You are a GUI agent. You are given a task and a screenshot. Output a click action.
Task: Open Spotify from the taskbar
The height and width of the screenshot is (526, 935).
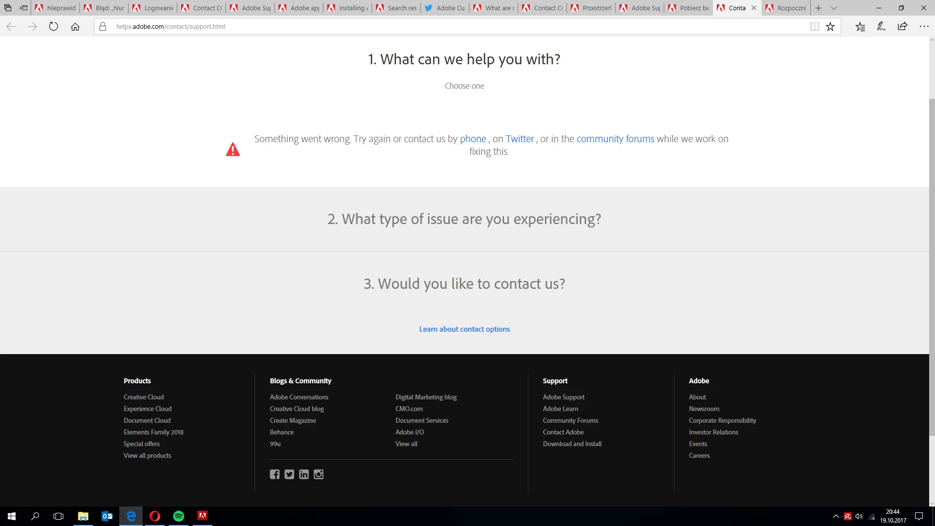[179, 516]
